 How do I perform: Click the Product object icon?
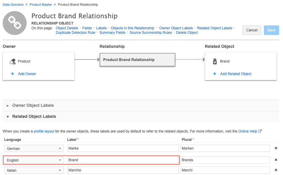[x=13, y=61]
